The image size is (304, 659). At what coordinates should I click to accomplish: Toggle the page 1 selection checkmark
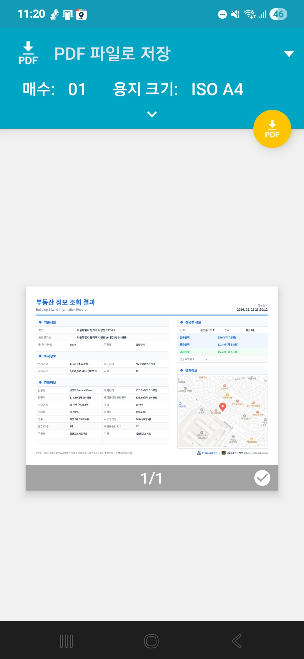tap(262, 478)
